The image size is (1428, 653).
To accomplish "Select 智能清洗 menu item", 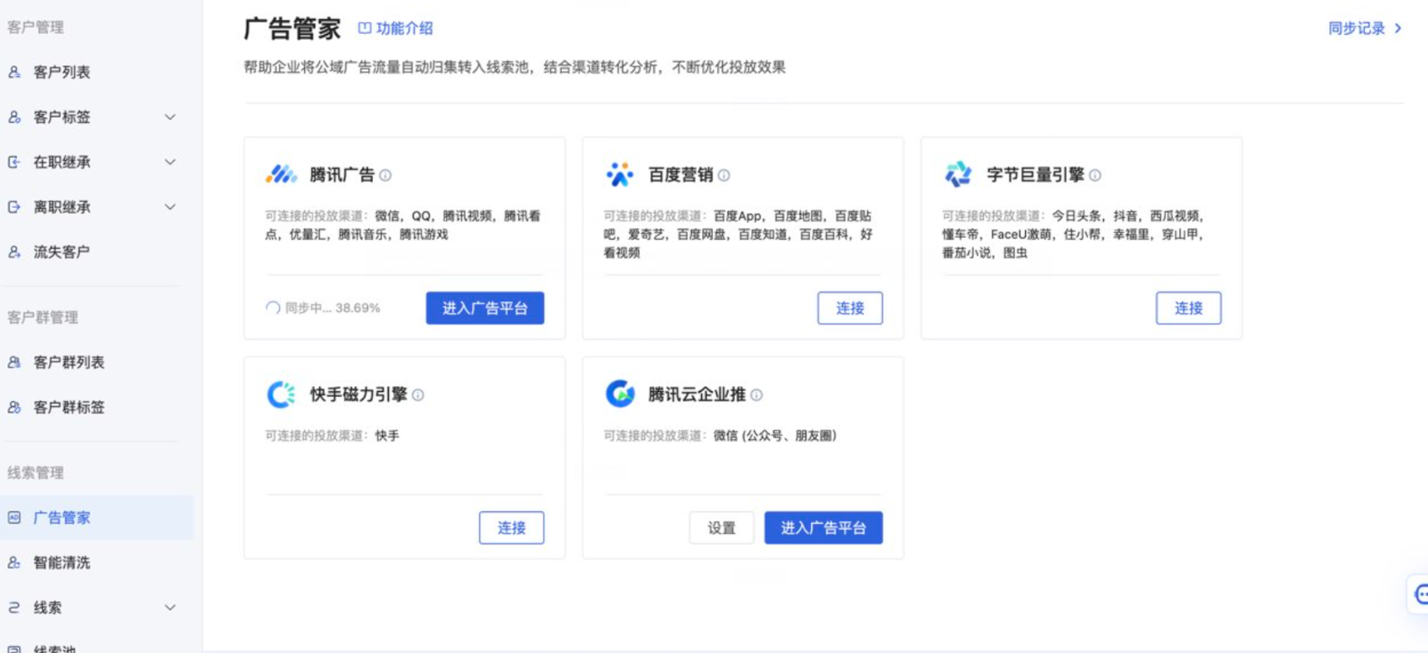I will tap(97, 563).
